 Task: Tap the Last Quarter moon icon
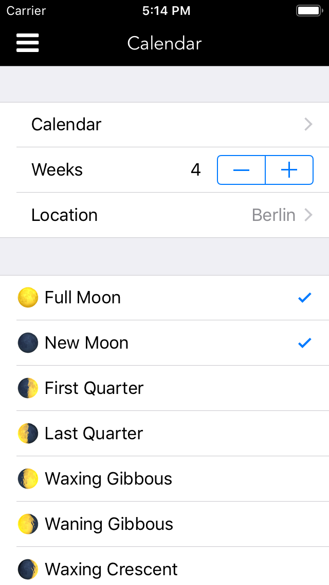coord(27,433)
